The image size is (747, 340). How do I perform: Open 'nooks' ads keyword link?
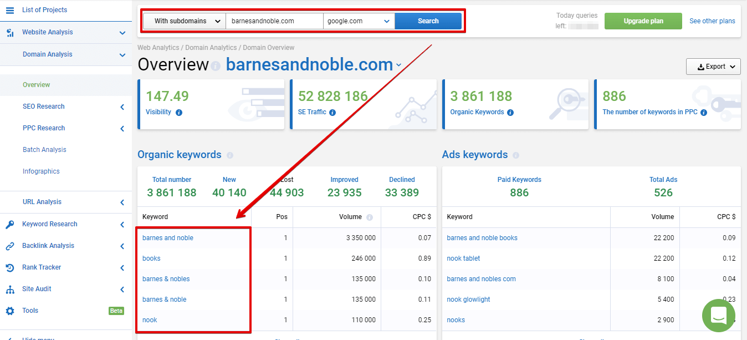click(456, 320)
